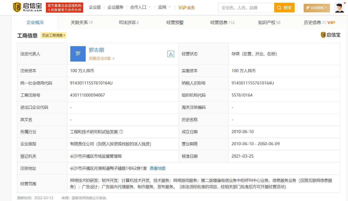
Task: Click the Qixin.com logo
Action: point(27,8)
